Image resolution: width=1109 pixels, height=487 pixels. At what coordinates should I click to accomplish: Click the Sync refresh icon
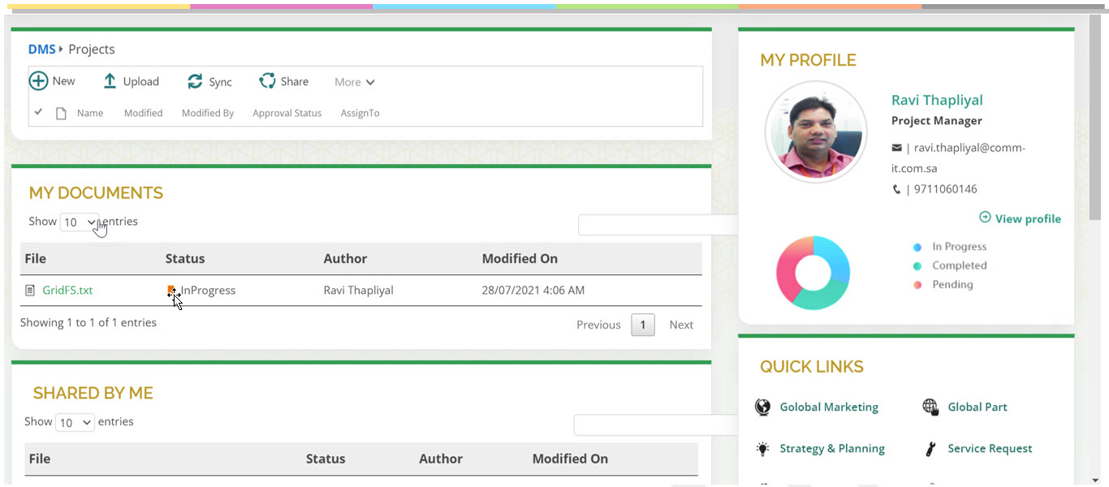(x=195, y=81)
